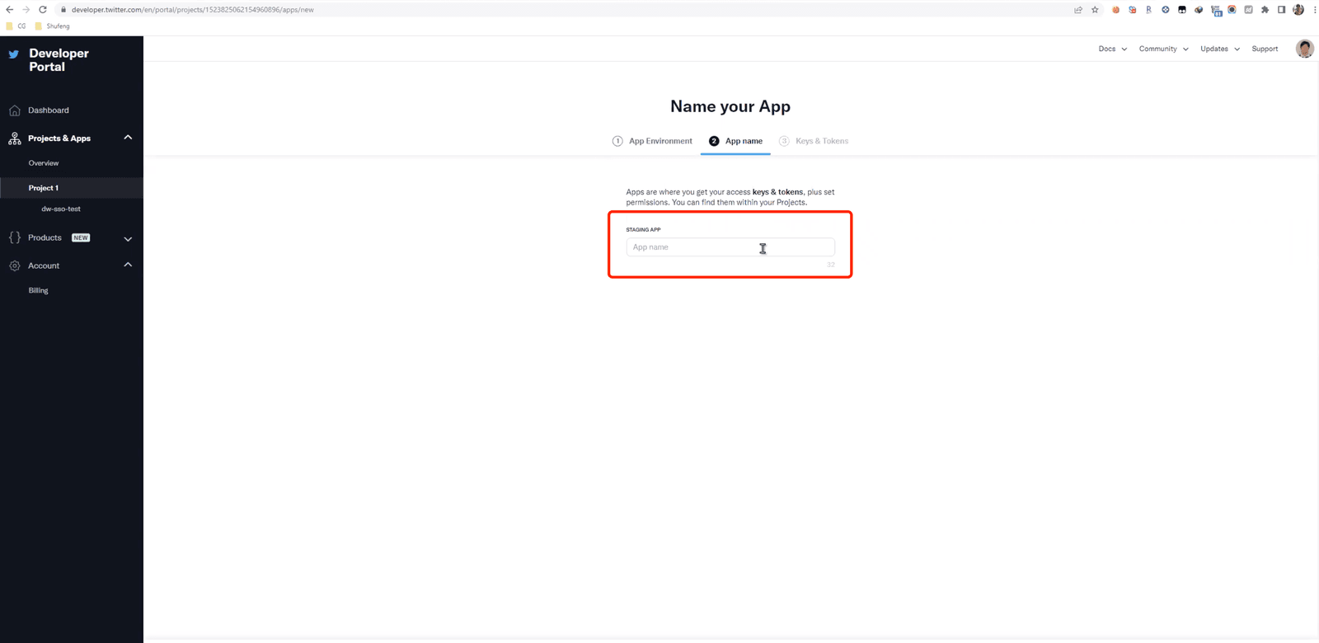Click the 'STAGING APP' label
Viewport: 1319px width, 643px height.
[x=643, y=229]
